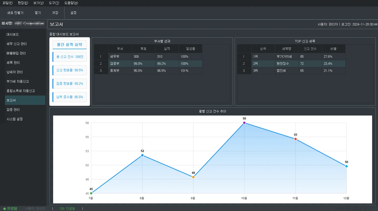Navigate to 검증 관리 page
This screenshot has width=378, height=211.
(x=13, y=110)
